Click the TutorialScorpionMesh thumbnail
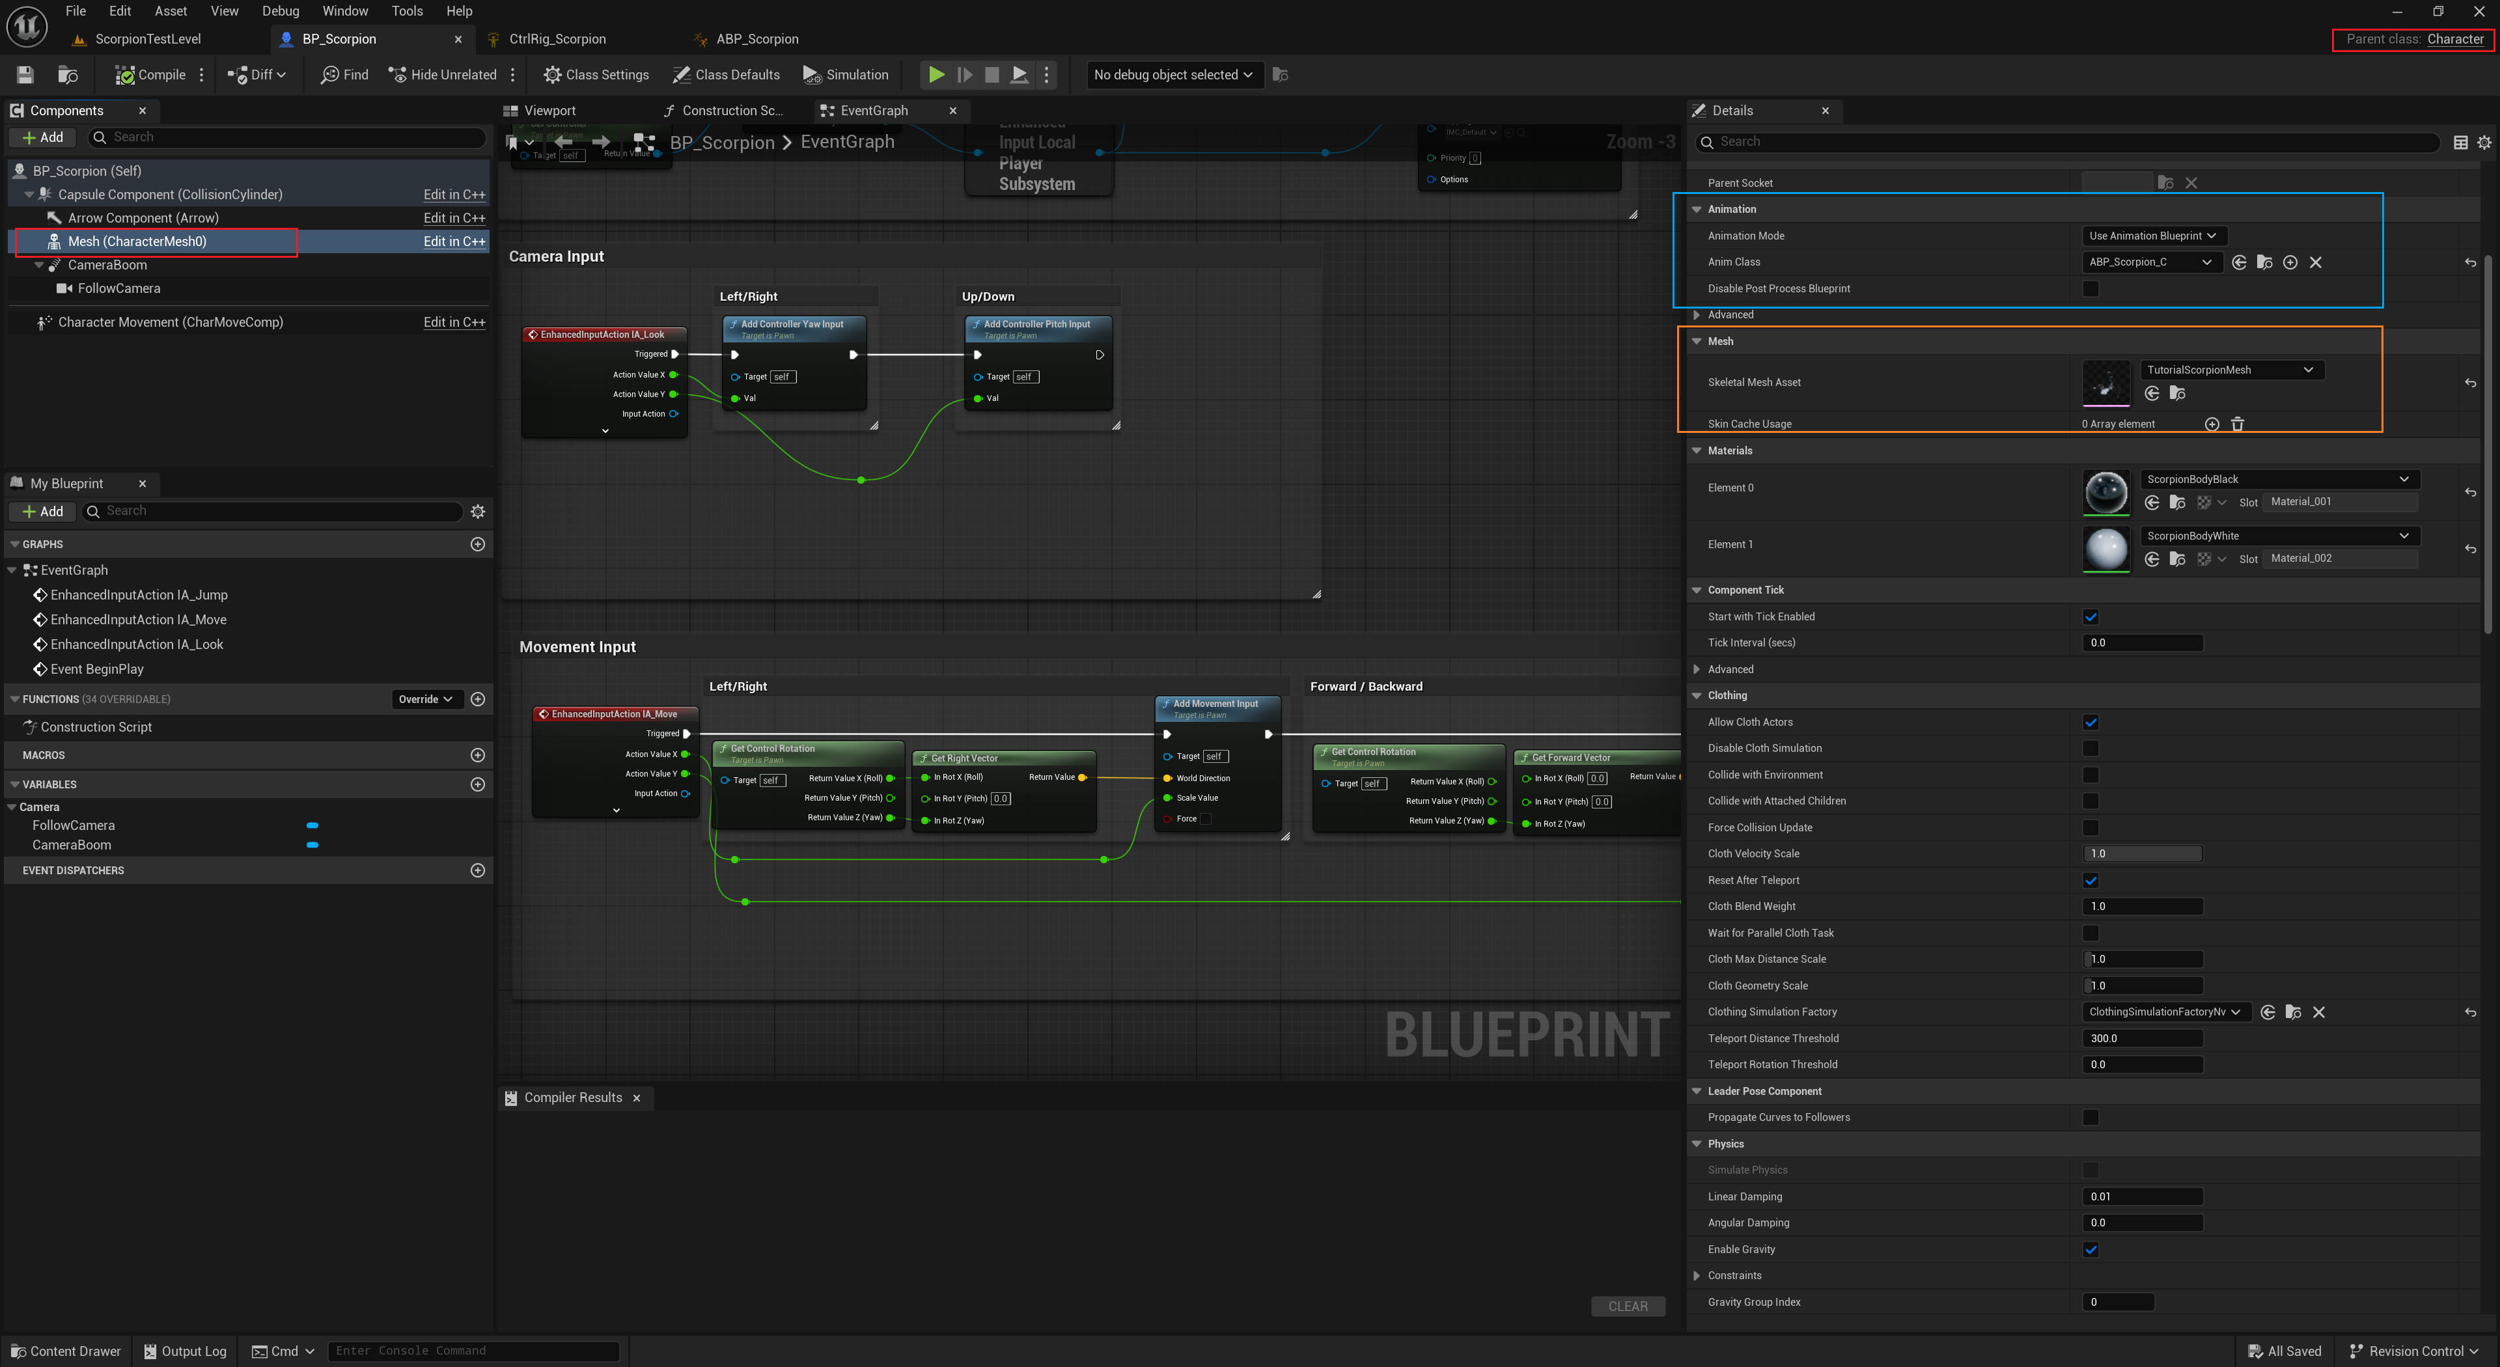The width and height of the screenshot is (2500, 1367). tap(2105, 383)
